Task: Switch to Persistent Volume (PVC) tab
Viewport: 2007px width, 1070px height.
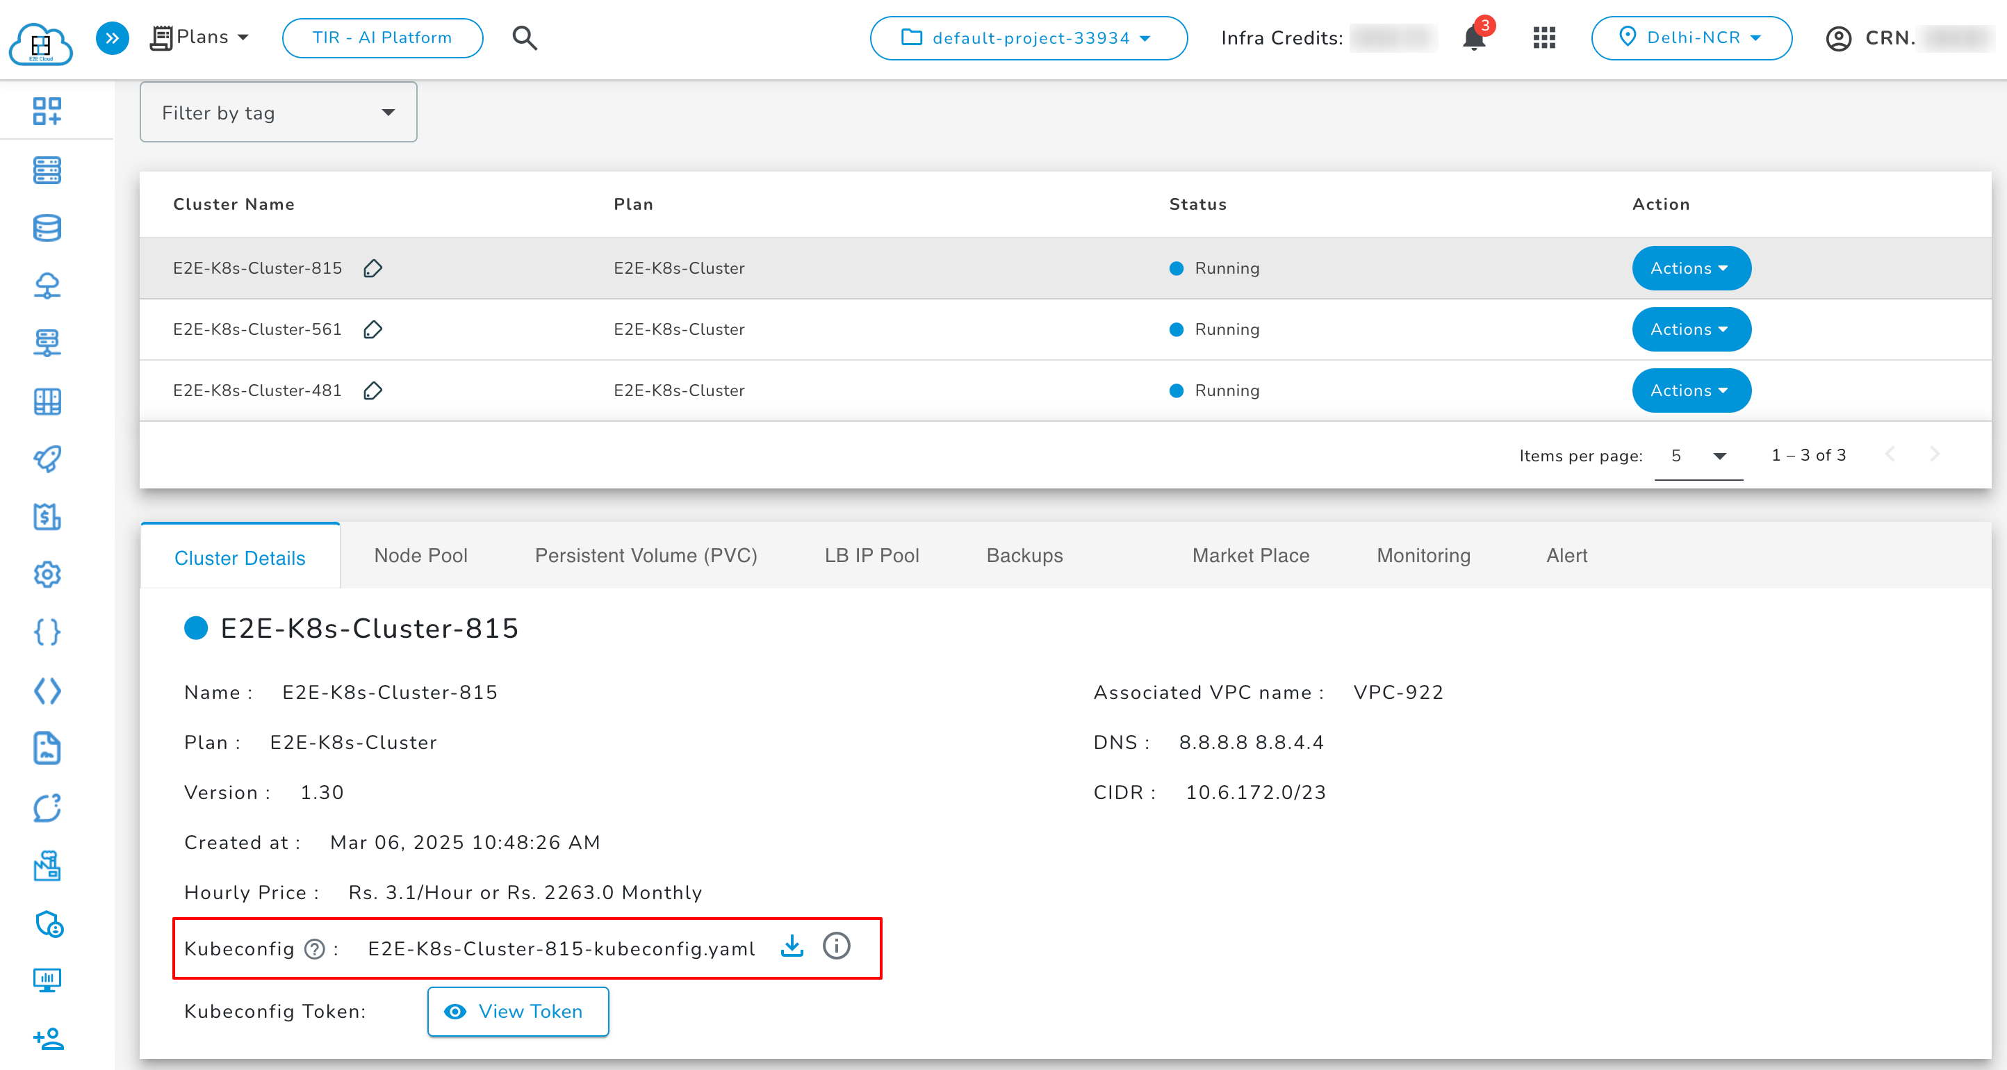Action: pyautogui.click(x=646, y=555)
